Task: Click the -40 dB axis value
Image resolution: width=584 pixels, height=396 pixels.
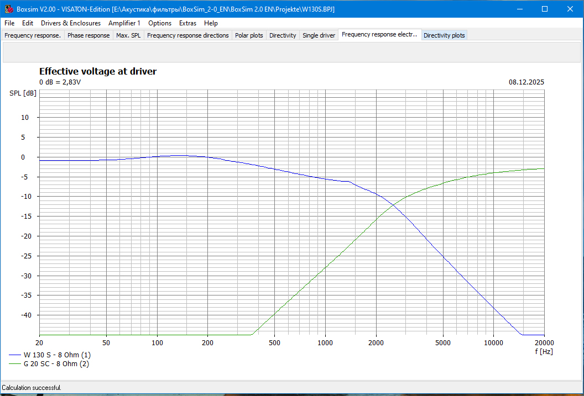Action: coord(26,315)
